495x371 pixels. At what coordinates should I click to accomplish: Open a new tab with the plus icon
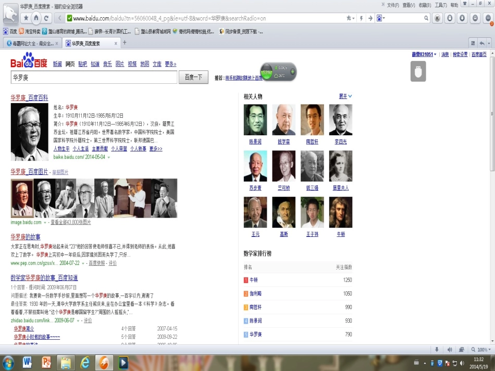pyautogui.click(x=125, y=43)
